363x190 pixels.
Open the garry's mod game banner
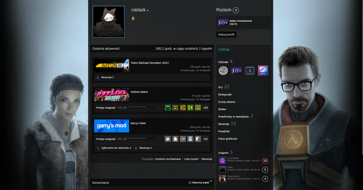pyautogui.click(x=112, y=126)
